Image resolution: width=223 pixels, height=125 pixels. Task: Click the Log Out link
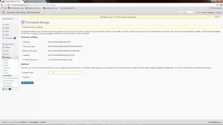[218, 12]
